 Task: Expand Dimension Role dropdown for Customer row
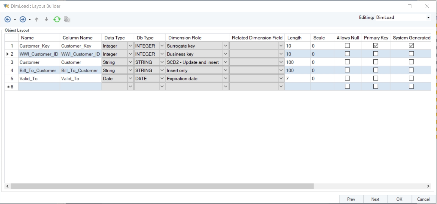(x=225, y=62)
